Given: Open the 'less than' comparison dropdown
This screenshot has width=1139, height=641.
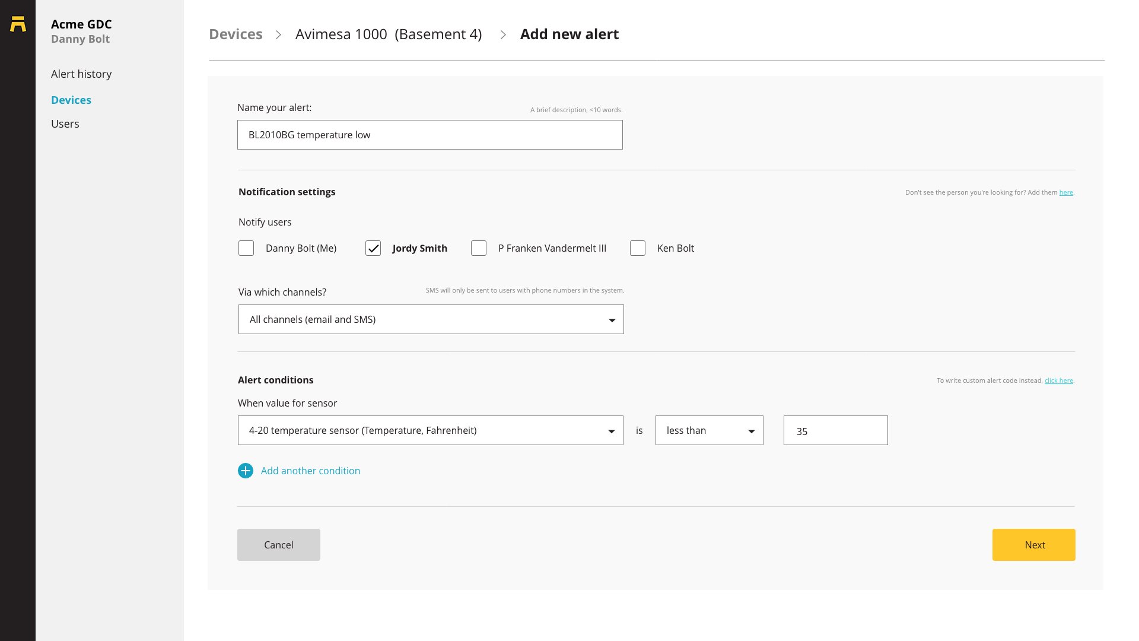Looking at the screenshot, I should click(x=710, y=430).
